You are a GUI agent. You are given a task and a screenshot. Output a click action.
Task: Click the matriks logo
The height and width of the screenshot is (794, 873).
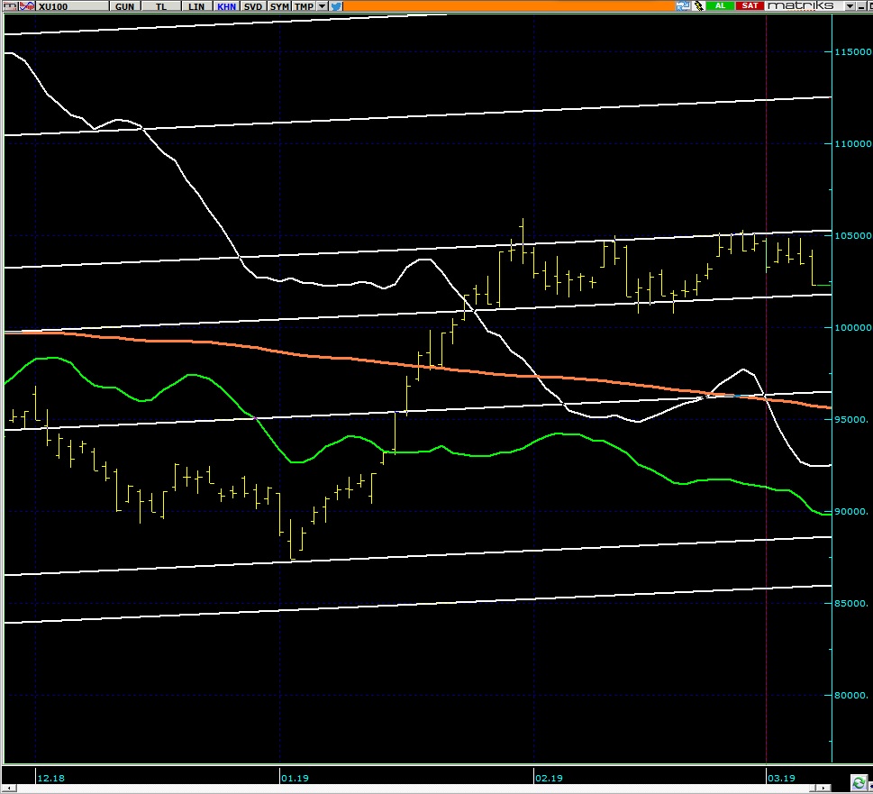[801, 5]
